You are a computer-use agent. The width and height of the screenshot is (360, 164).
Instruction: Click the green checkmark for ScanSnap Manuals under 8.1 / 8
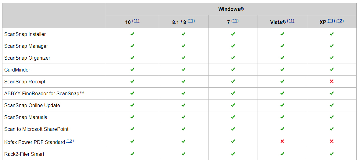184,117
